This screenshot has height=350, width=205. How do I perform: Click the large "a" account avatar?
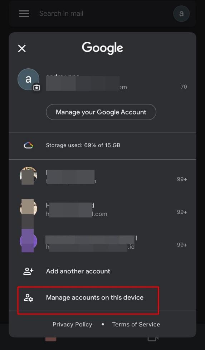point(28,79)
